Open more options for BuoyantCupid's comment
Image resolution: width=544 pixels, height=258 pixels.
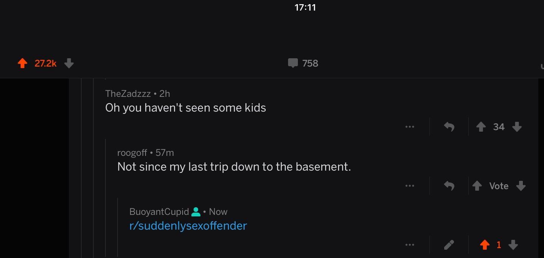[x=409, y=245]
